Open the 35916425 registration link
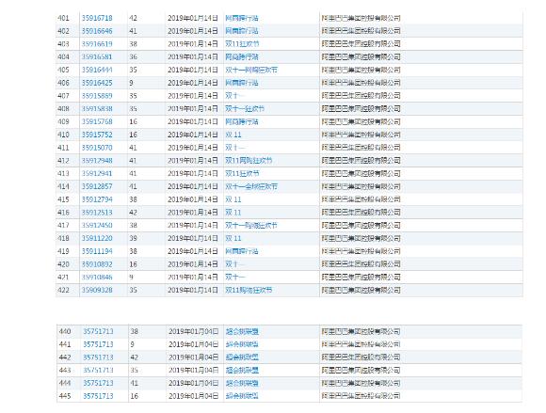This screenshot has height=413, width=546. coord(97,83)
